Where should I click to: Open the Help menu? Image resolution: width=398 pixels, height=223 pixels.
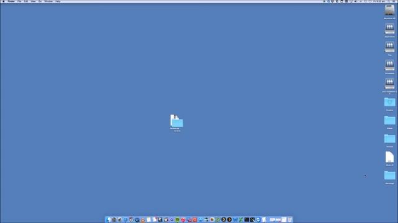coord(58,1)
